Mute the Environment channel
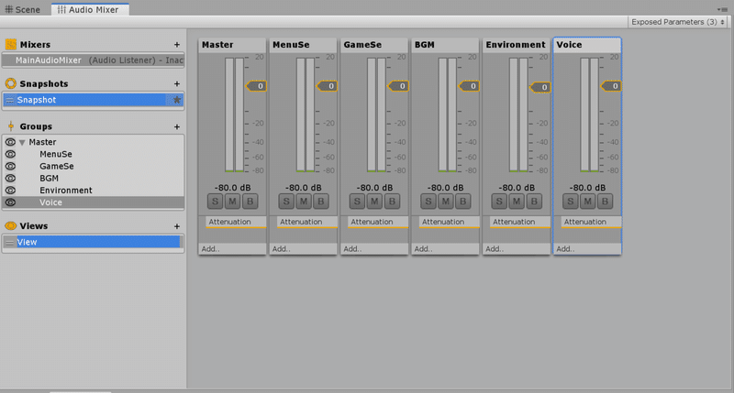734x393 pixels. [x=517, y=202]
